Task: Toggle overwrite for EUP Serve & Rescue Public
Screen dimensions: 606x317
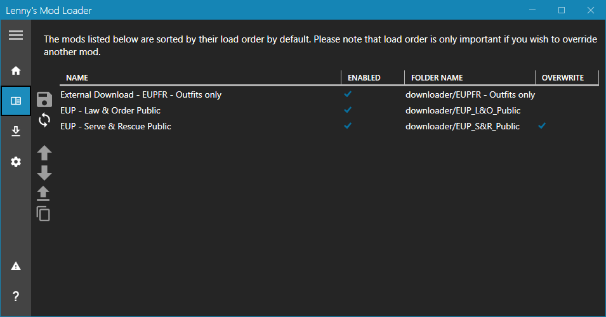Action: 541,126
